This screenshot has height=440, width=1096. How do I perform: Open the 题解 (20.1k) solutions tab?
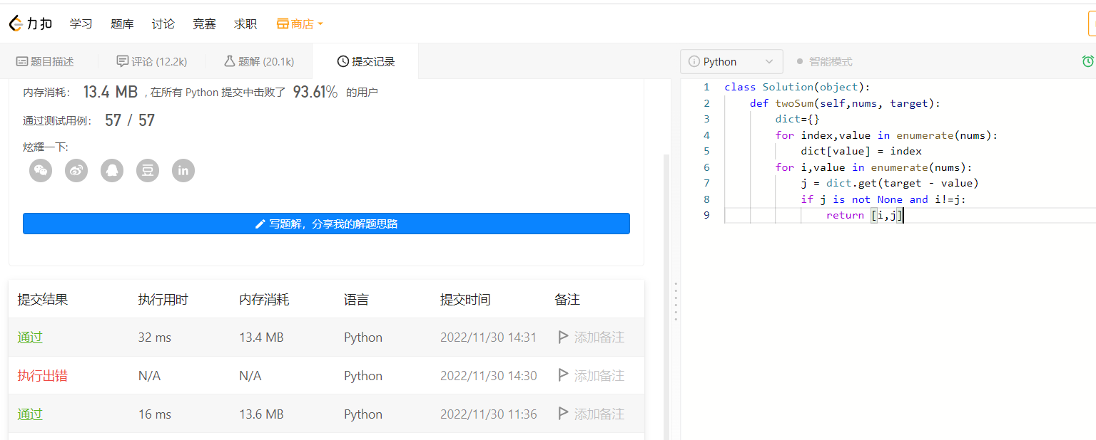[259, 62]
